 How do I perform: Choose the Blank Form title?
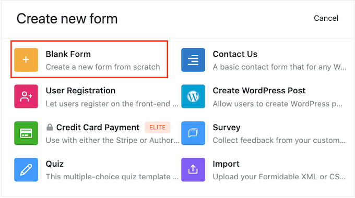[68, 54]
